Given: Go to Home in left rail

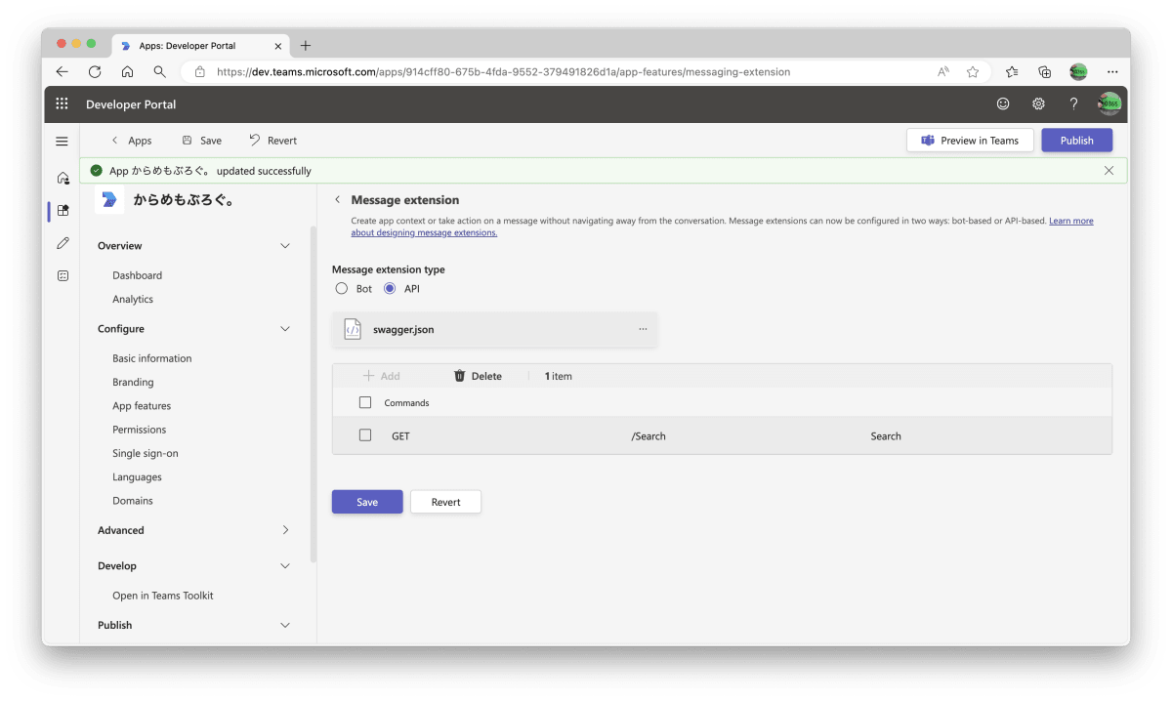Looking at the screenshot, I should (63, 178).
